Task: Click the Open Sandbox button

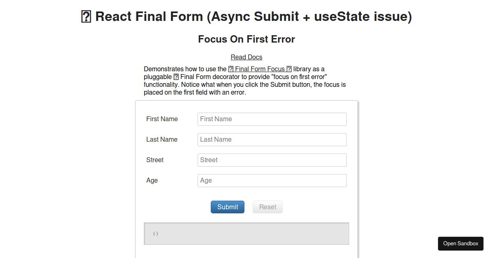Action: pos(461,243)
